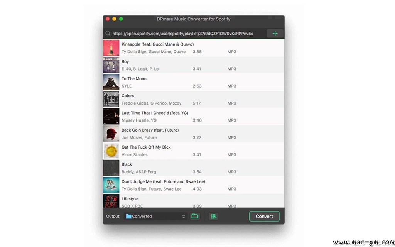Click artist text 'KYLE'
The height and width of the screenshot is (247, 395).
[127, 86]
